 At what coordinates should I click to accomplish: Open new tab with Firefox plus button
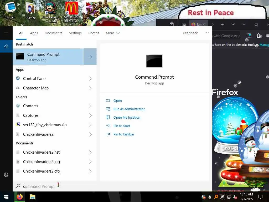click(x=222, y=24)
